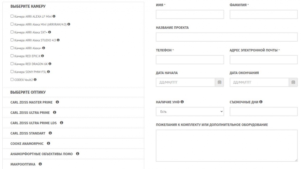The width and height of the screenshot is (301, 169).
Task: Click the equipment wishes text area
Action: [227, 146]
